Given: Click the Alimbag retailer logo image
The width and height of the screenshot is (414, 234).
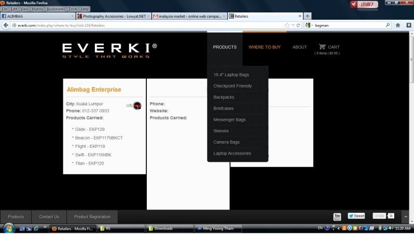Looking at the screenshot, I should tap(134, 106).
